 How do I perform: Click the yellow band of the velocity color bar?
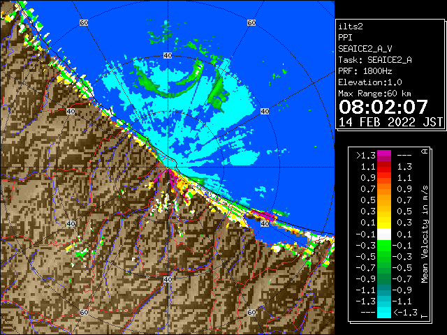[384, 222]
